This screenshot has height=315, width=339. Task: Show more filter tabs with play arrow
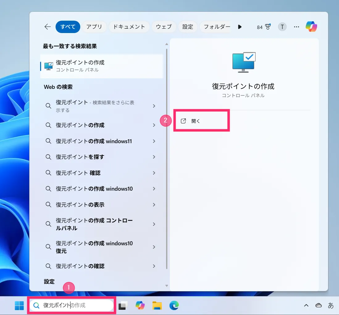click(240, 27)
